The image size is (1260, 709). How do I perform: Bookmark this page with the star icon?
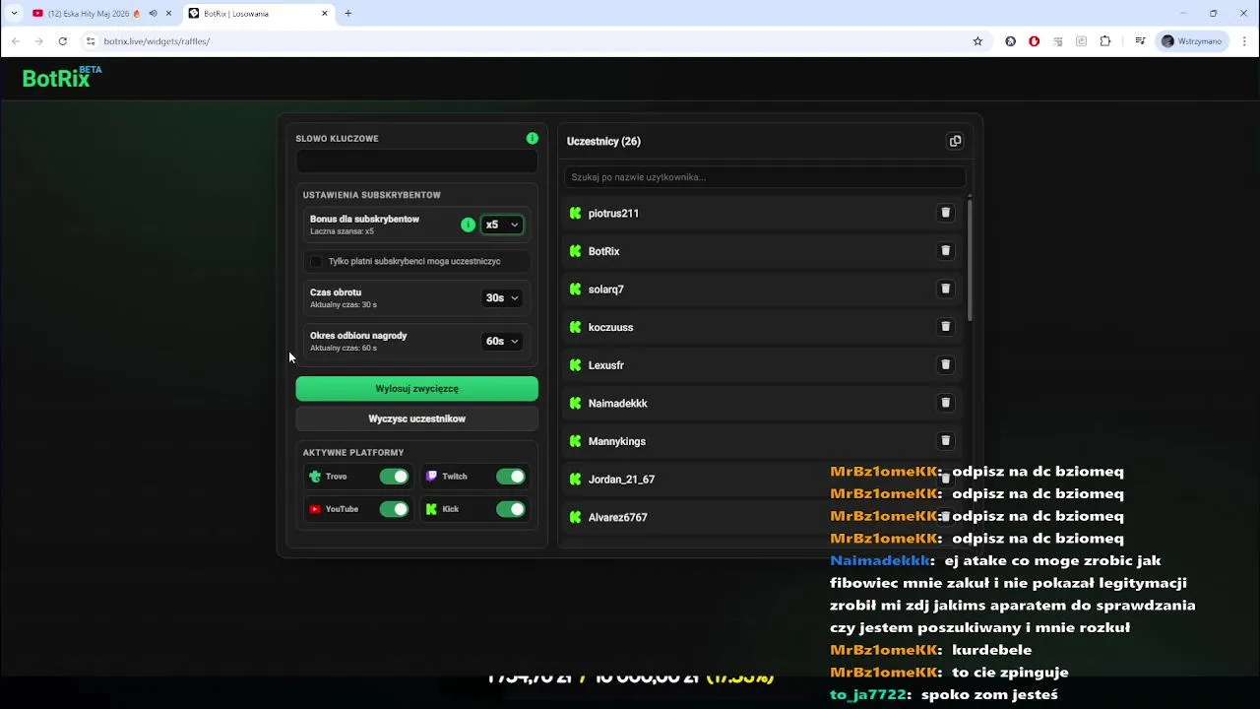977,41
